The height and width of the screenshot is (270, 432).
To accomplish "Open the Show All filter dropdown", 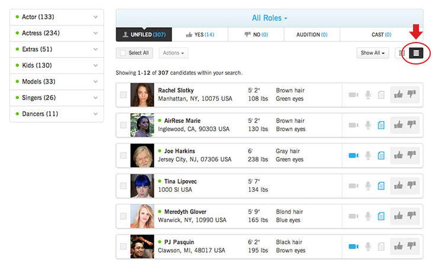I will pyautogui.click(x=373, y=53).
